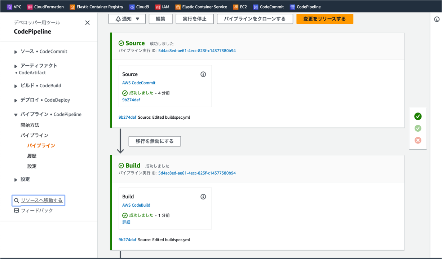Image resolution: width=442 pixels, height=259 pixels.
Task: Click the info icon in the right panel
Action: point(437,19)
